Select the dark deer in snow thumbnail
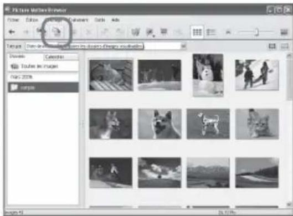 click(160, 75)
